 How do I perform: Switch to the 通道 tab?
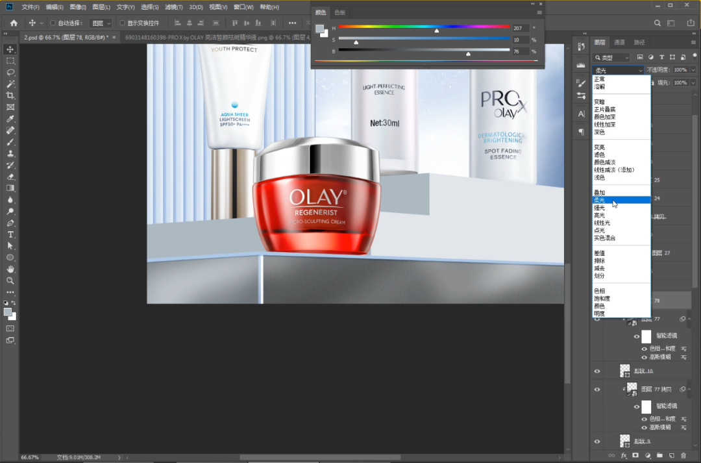pyautogui.click(x=619, y=42)
